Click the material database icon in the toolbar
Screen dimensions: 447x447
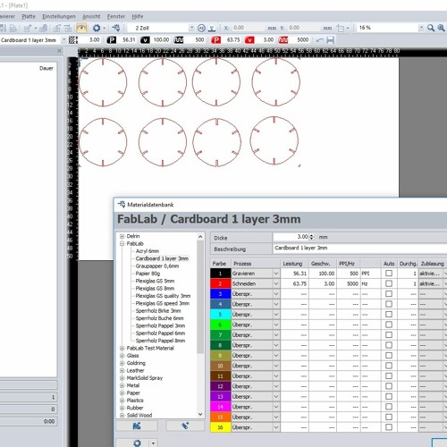pos(116,28)
